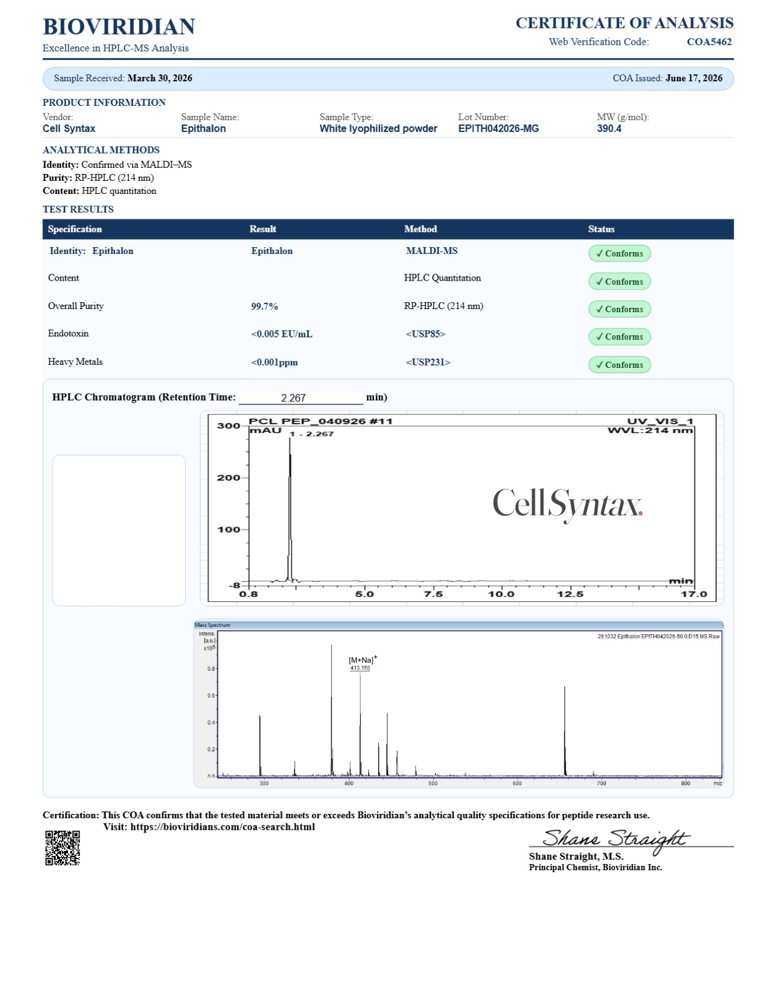Select lot number EPITH042026-MG
The height and width of the screenshot is (991, 765).
coord(498,129)
